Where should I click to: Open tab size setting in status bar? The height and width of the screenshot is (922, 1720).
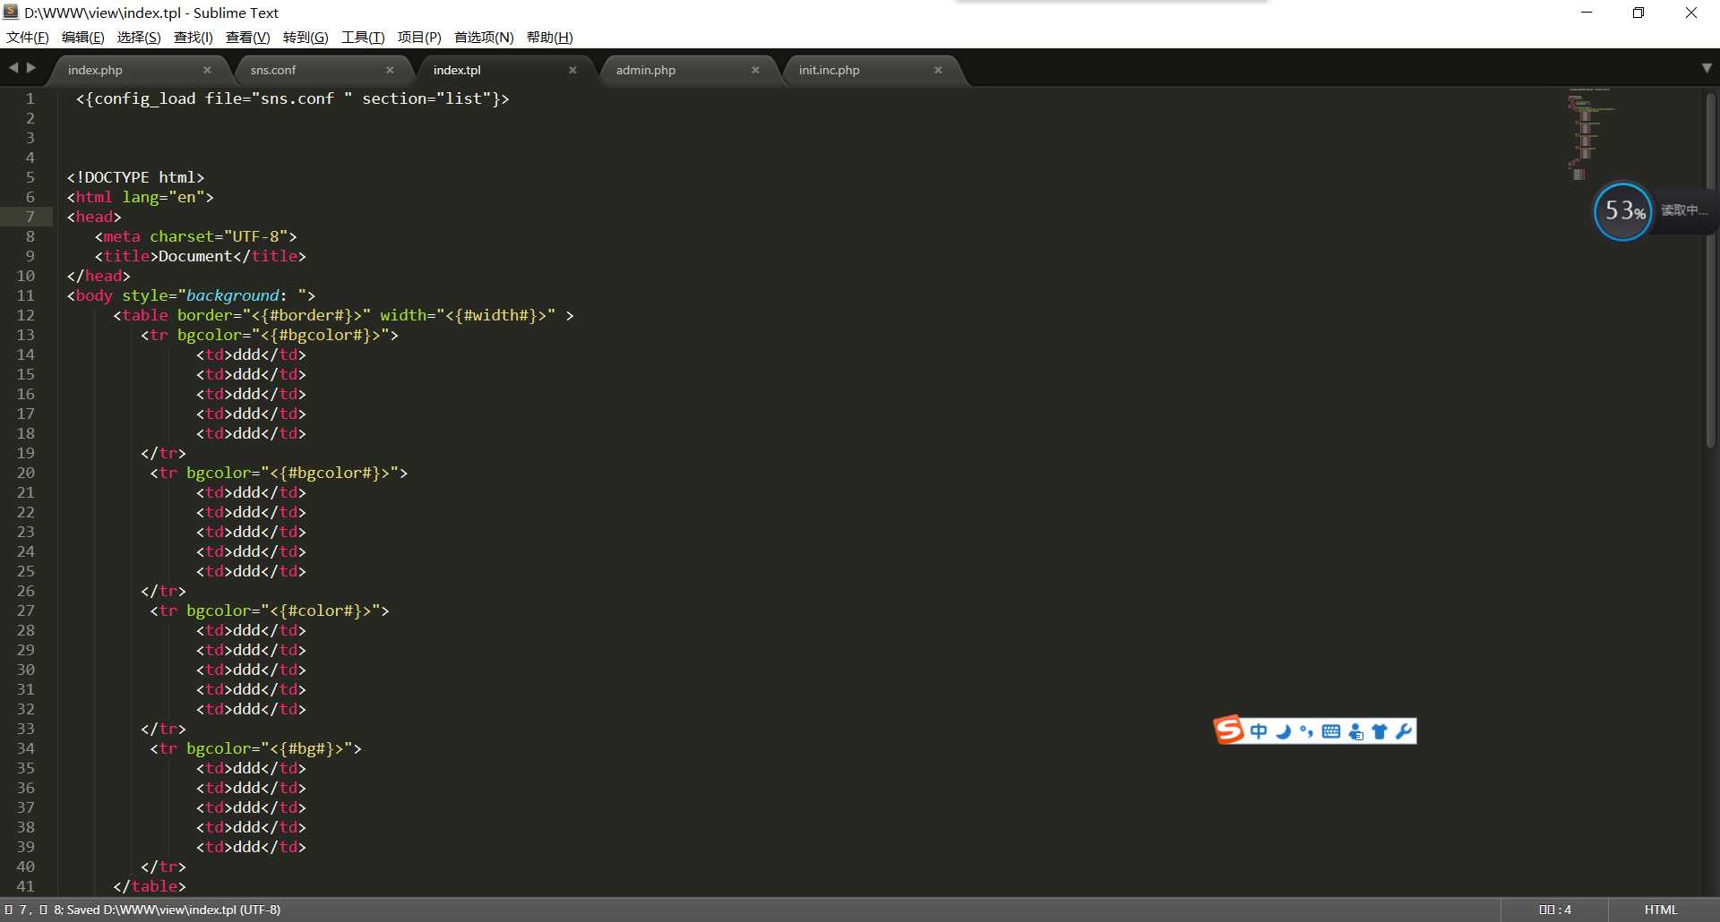[x=1555, y=909]
